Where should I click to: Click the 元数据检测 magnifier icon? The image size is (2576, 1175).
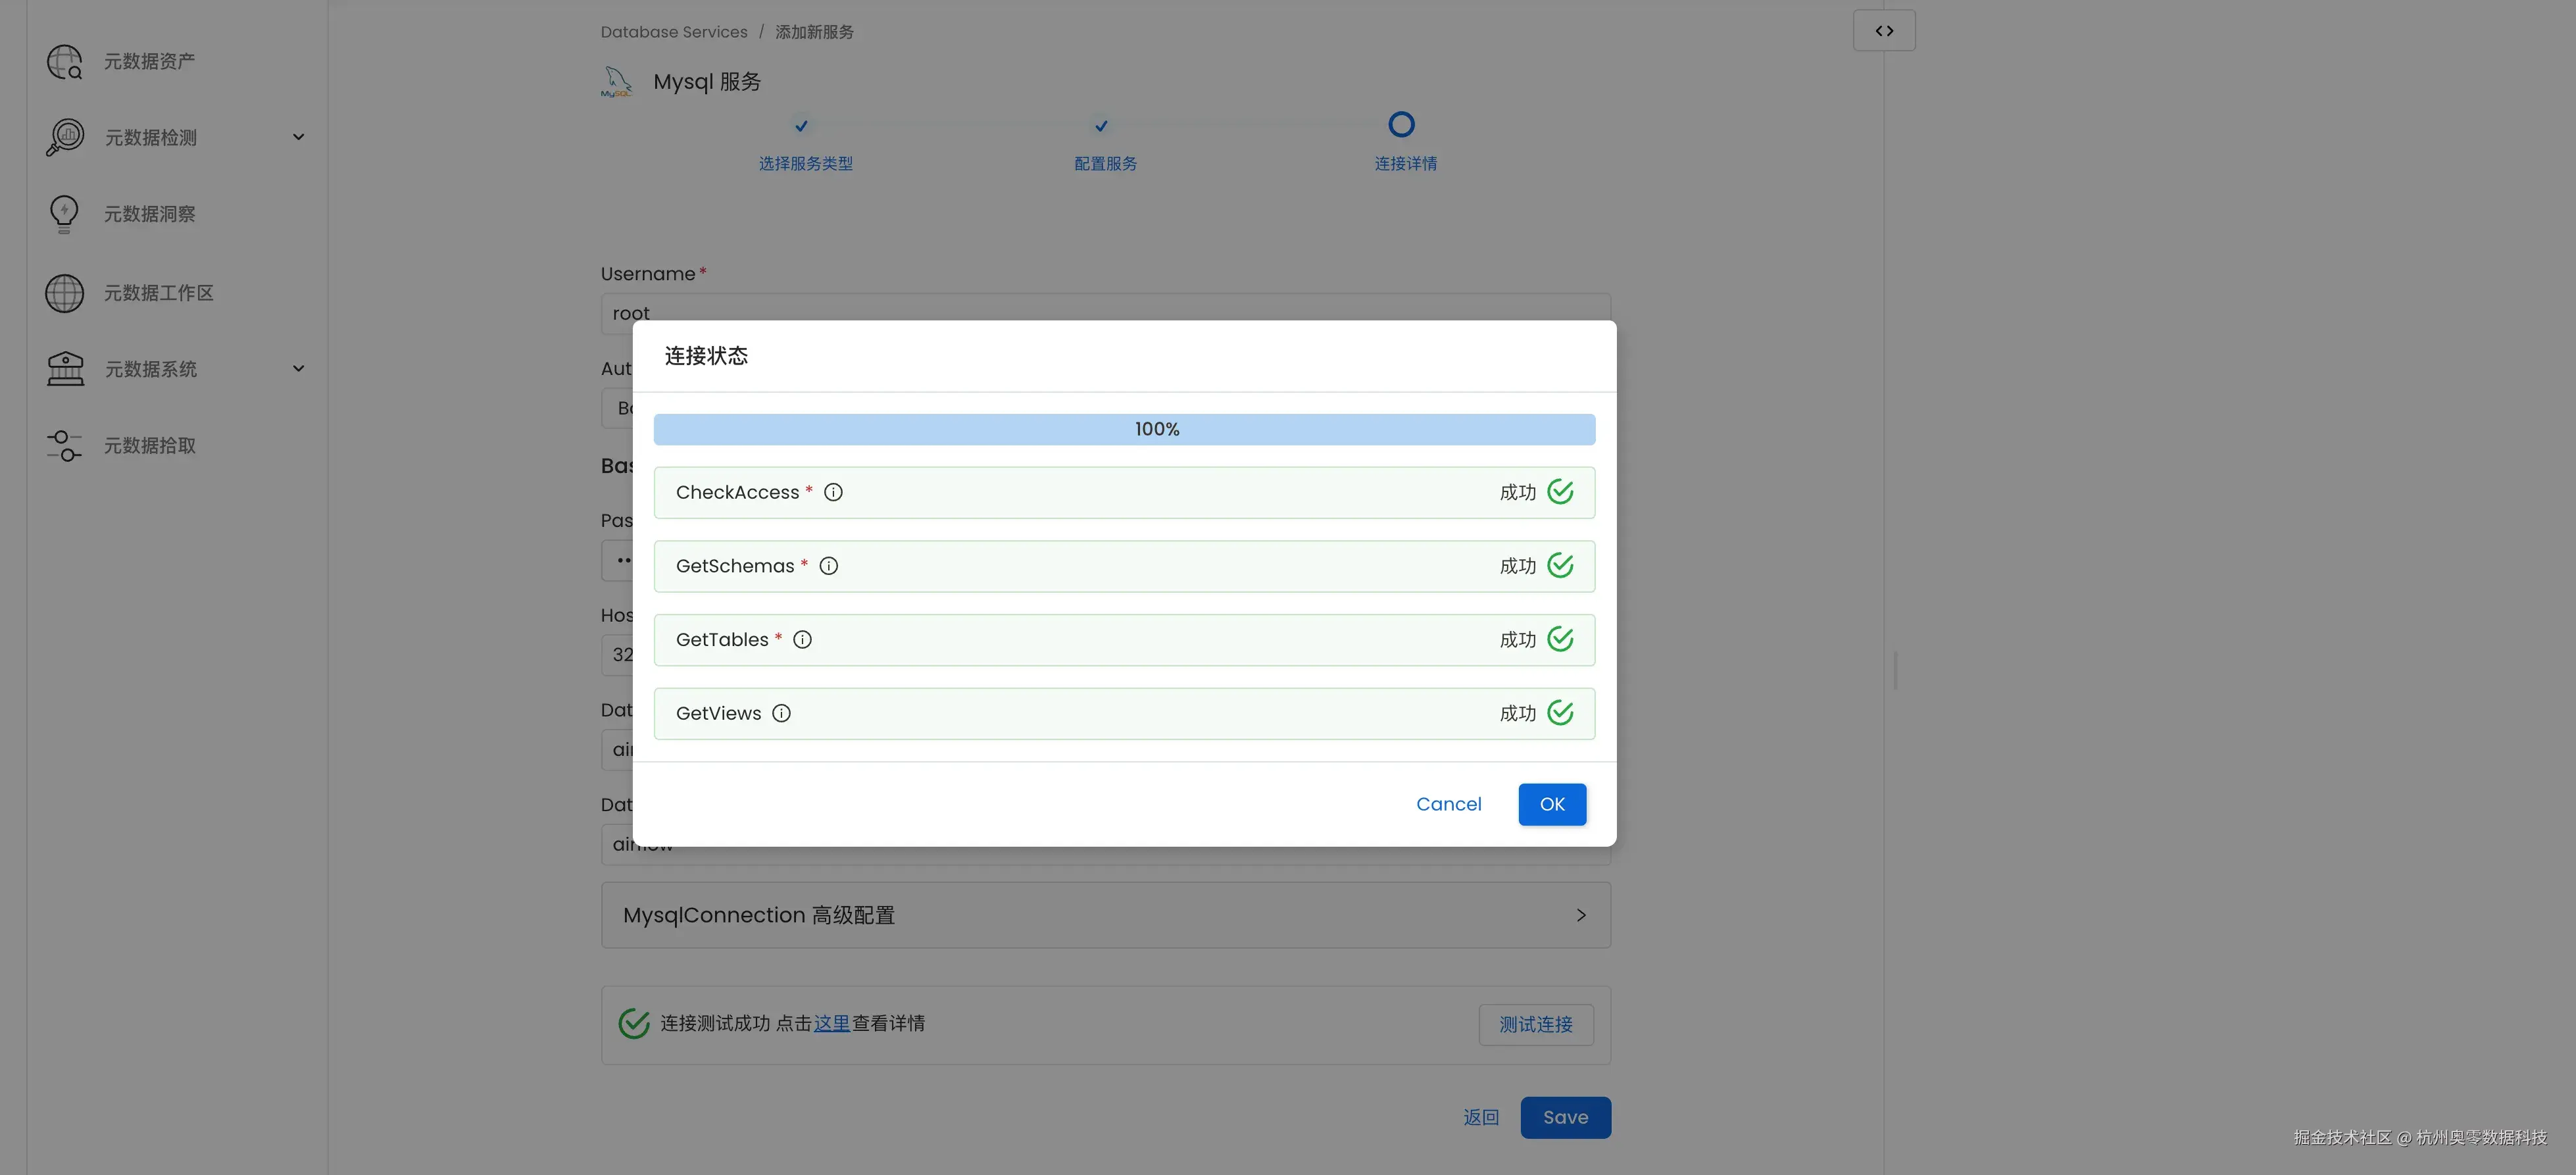pyautogui.click(x=65, y=137)
